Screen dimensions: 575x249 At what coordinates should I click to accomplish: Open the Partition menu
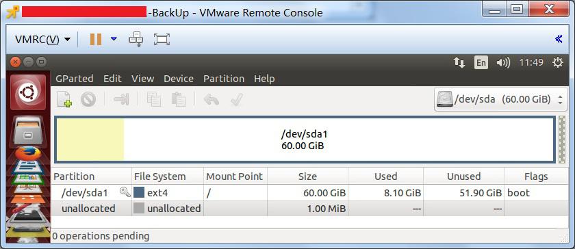(224, 79)
